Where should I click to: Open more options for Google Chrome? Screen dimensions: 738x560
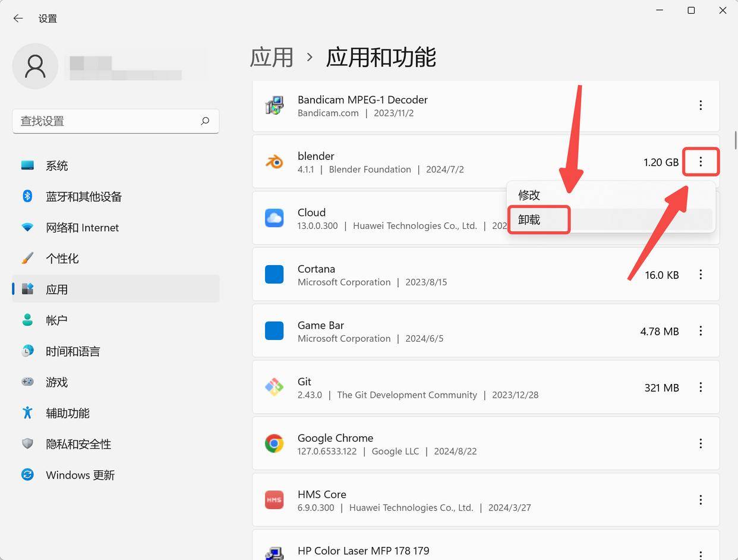pyautogui.click(x=701, y=443)
